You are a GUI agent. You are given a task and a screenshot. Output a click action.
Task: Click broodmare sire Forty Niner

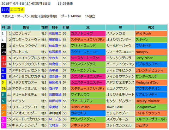pyautogui.click(x=151, y=58)
